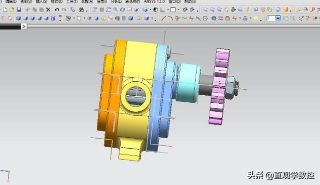This screenshot has height=185, width=320.
Task: Click the arrow button beside the black bar
Action: tap(24, 26)
